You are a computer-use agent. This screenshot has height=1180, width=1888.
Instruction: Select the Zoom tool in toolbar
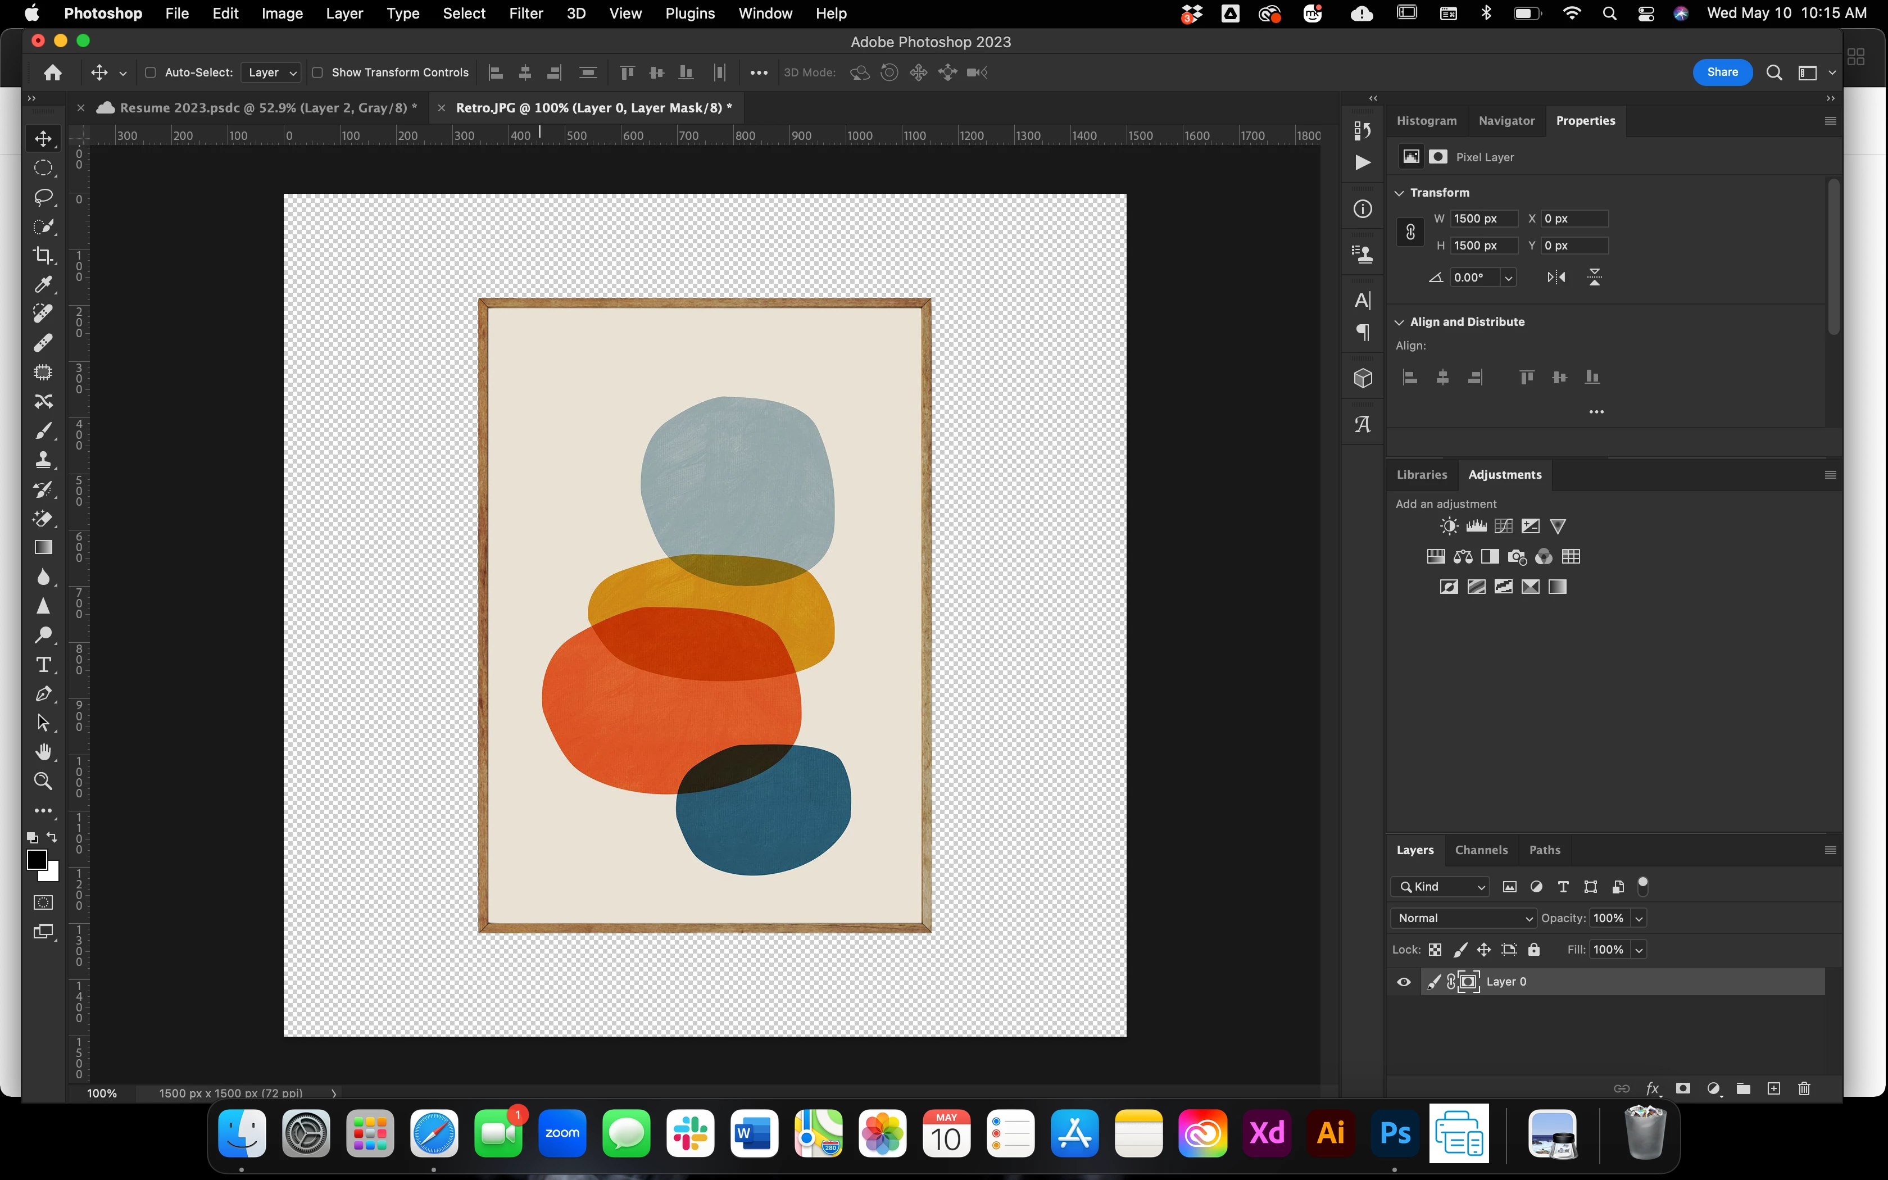click(43, 781)
